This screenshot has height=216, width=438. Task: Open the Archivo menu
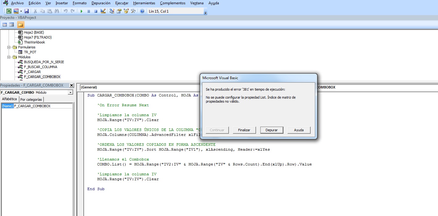coord(17,3)
